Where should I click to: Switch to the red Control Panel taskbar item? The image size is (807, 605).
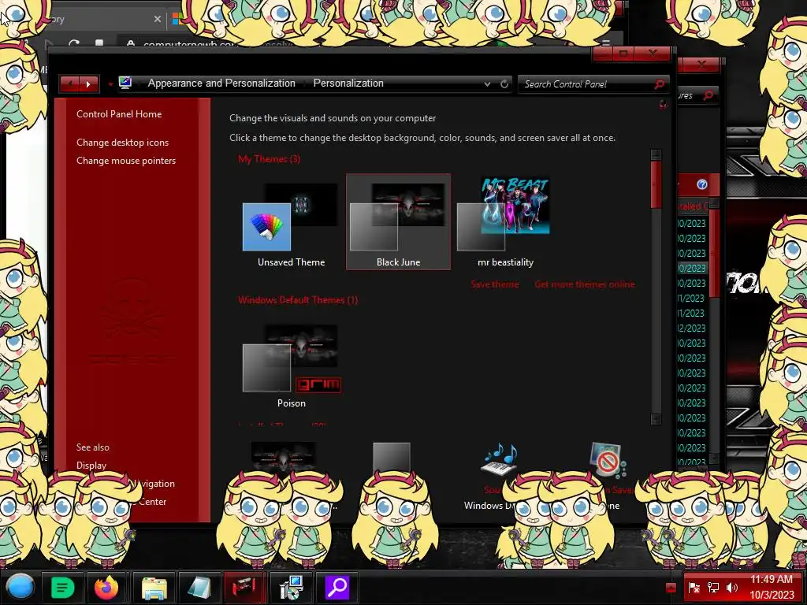tap(245, 587)
